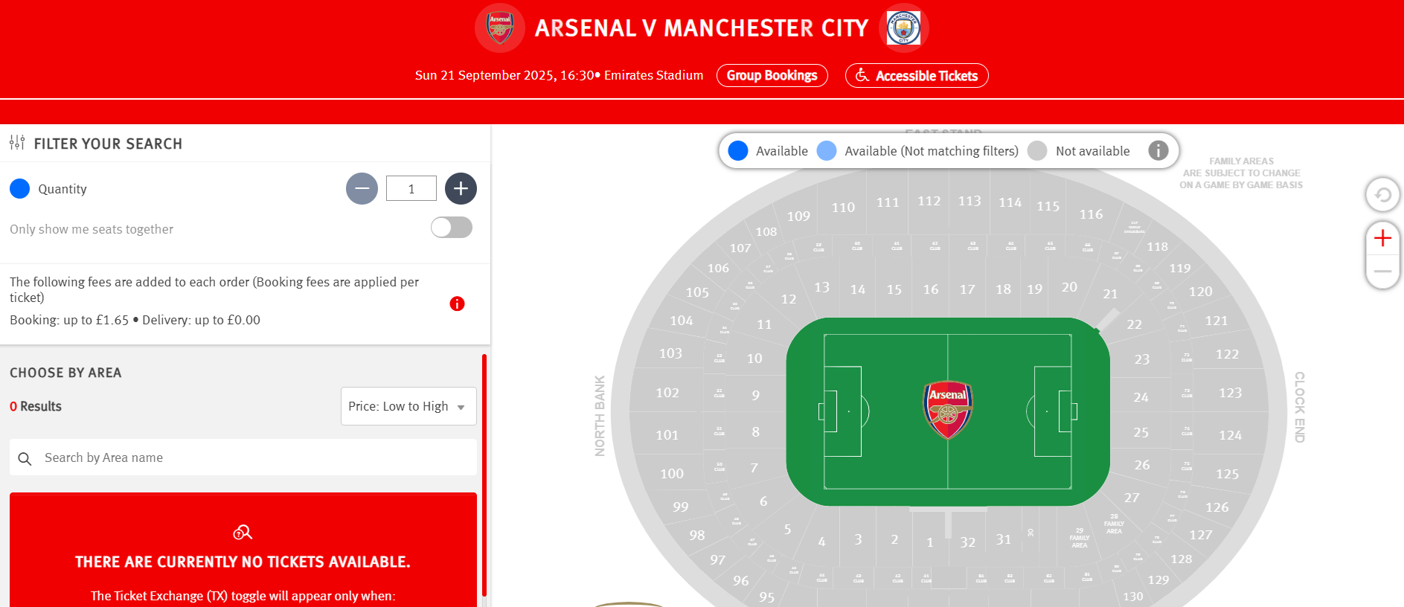Click the Arsenal club crest in header

click(500, 28)
